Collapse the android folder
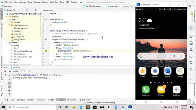Image resolution: width=196 pixels, height=110 pixels. click(7, 42)
